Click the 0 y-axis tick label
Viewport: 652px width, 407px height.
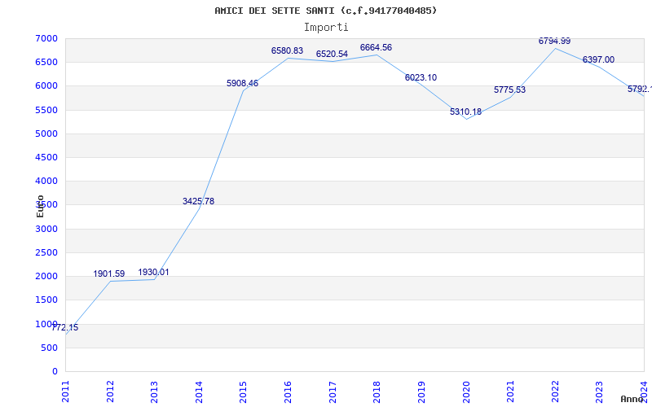(x=55, y=371)
